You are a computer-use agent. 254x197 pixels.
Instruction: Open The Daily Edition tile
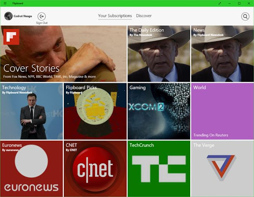pos(159,54)
